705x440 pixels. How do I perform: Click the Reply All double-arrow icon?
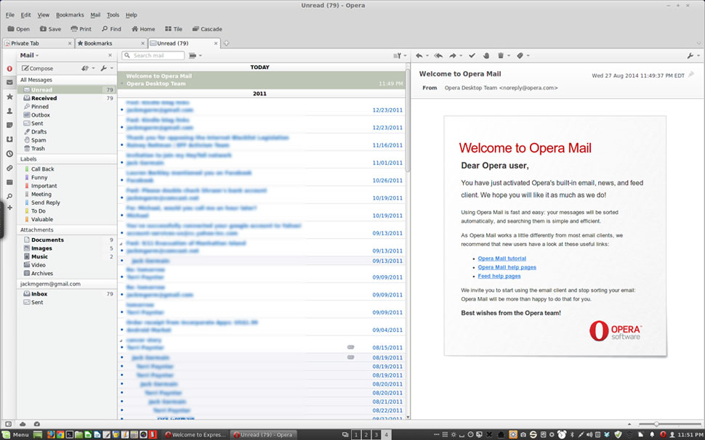438,56
